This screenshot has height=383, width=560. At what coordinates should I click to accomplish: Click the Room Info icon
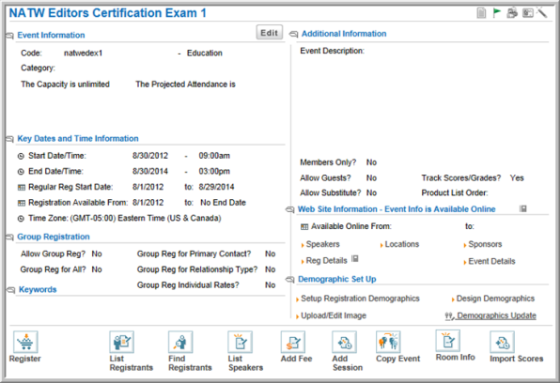click(448, 341)
